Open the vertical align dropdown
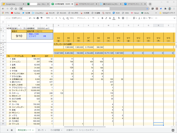 point(140,18)
